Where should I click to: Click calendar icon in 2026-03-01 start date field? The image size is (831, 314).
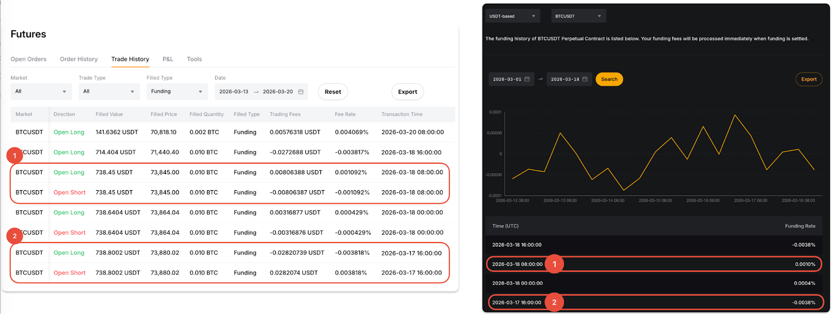(x=527, y=79)
